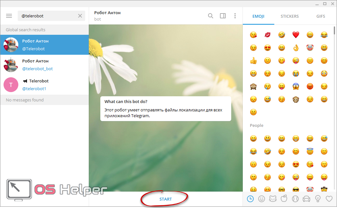
Task: Jump to the apple Food category
Action: tap(284, 199)
